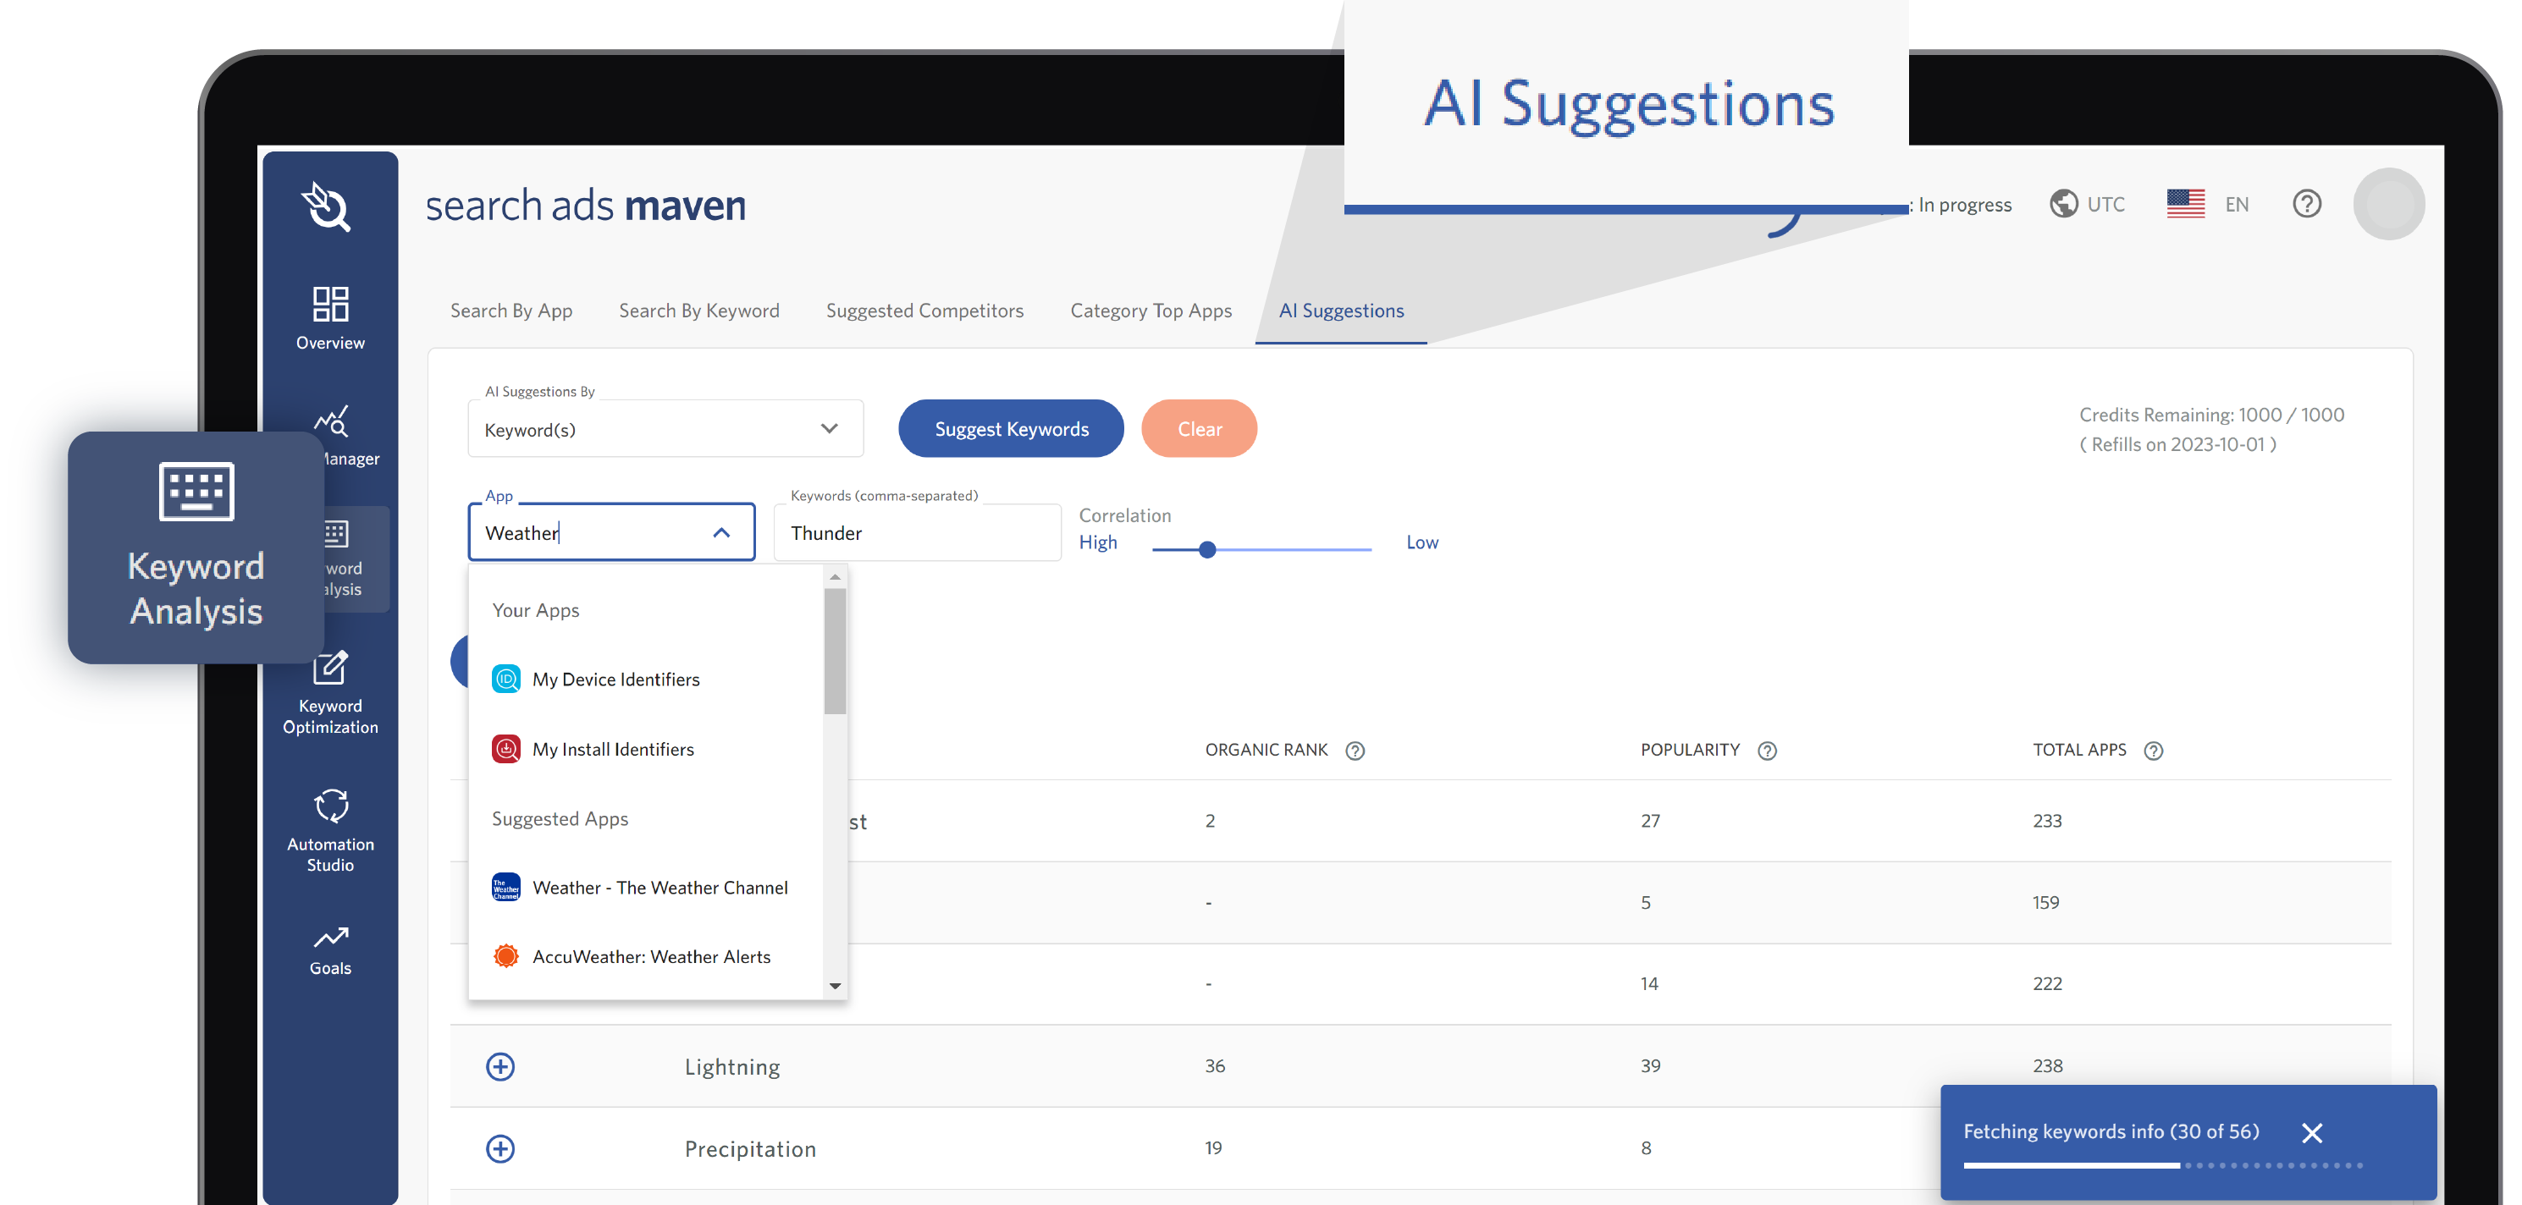Image resolution: width=2522 pixels, height=1205 pixels.
Task: Add the Precipitation keyword with plus icon
Action: pyautogui.click(x=500, y=1148)
